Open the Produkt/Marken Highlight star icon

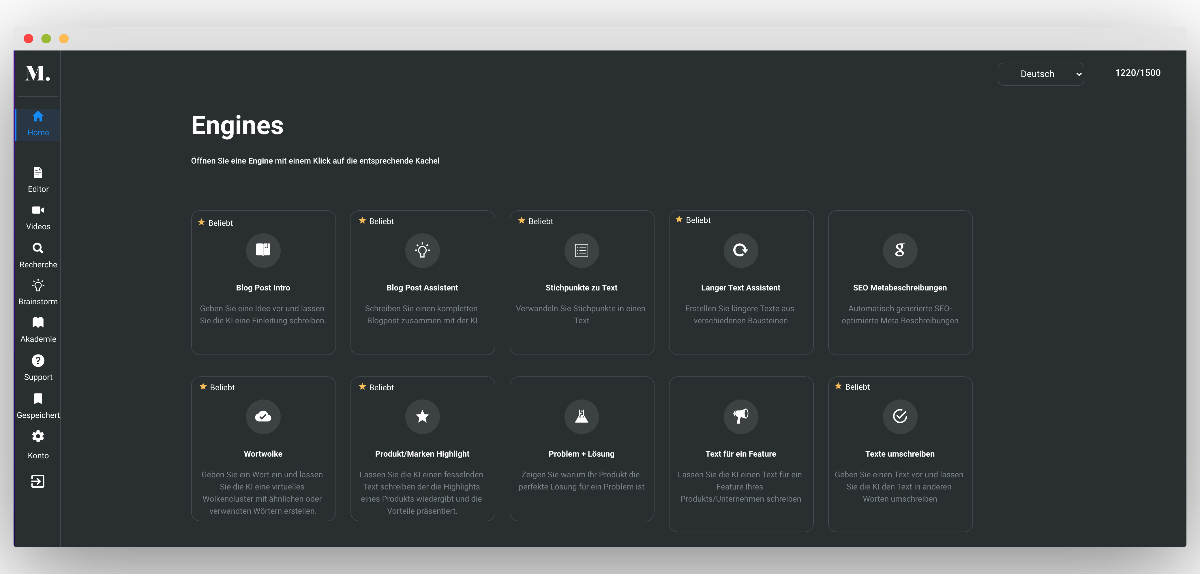[422, 416]
